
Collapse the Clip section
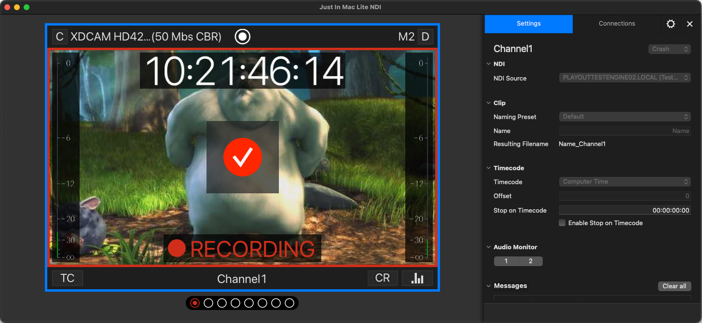[x=488, y=103]
